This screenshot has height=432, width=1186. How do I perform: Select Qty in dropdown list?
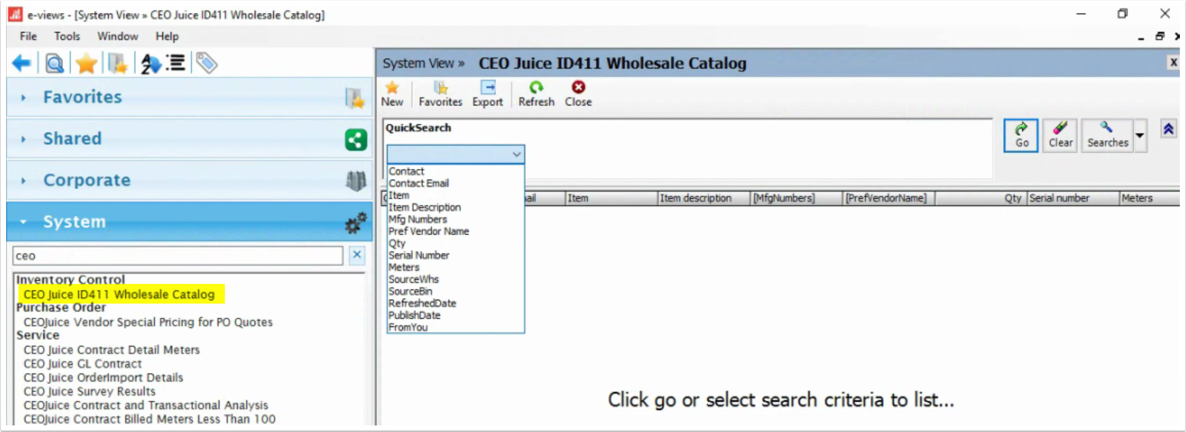coord(456,243)
